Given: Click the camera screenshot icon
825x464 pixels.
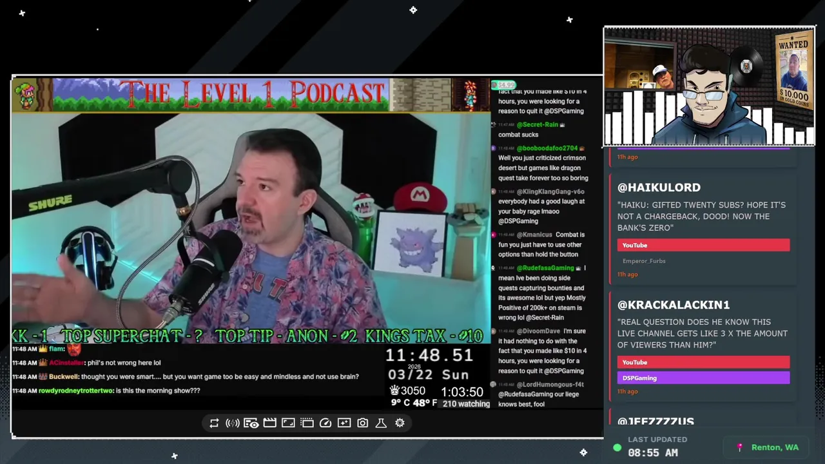Looking at the screenshot, I should click(363, 423).
